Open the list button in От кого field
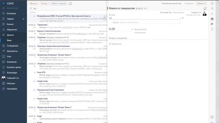The height and width of the screenshot is (123, 219). coord(180,18)
